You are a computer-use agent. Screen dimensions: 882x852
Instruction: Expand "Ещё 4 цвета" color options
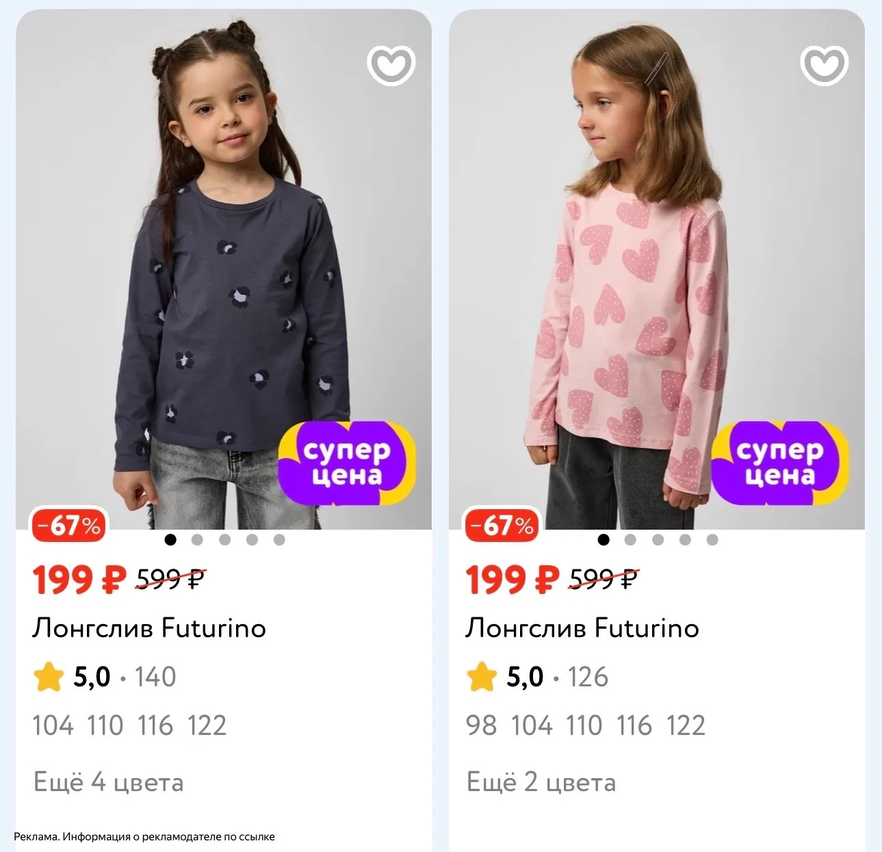point(109,782)
